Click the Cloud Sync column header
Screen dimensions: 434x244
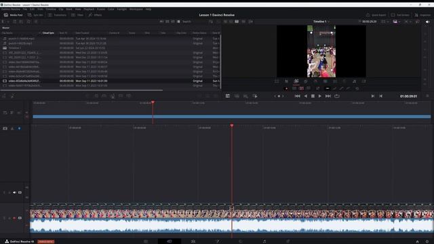(x=48, y=33)
